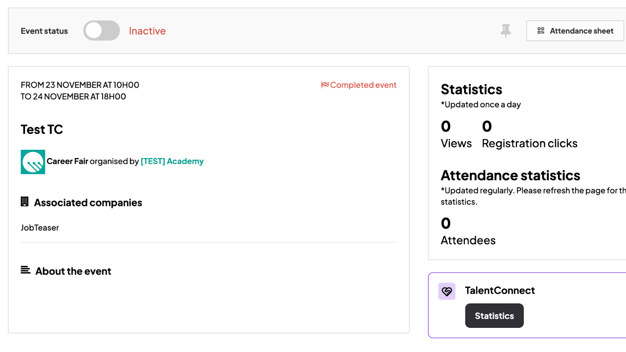The height and width of the screenshot is (352, 626).
Task: Click the QR code icon
Action: coord(541,31)
